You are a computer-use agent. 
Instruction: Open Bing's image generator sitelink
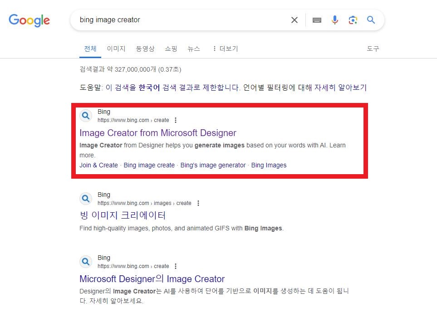click(x=213, y=165)
